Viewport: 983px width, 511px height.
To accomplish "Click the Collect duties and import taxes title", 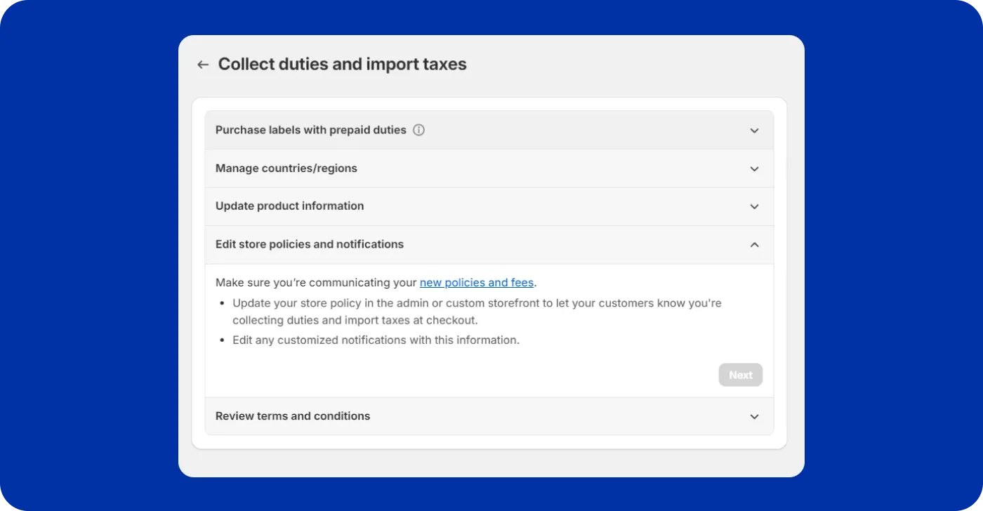I will click(x=342, y=65).
